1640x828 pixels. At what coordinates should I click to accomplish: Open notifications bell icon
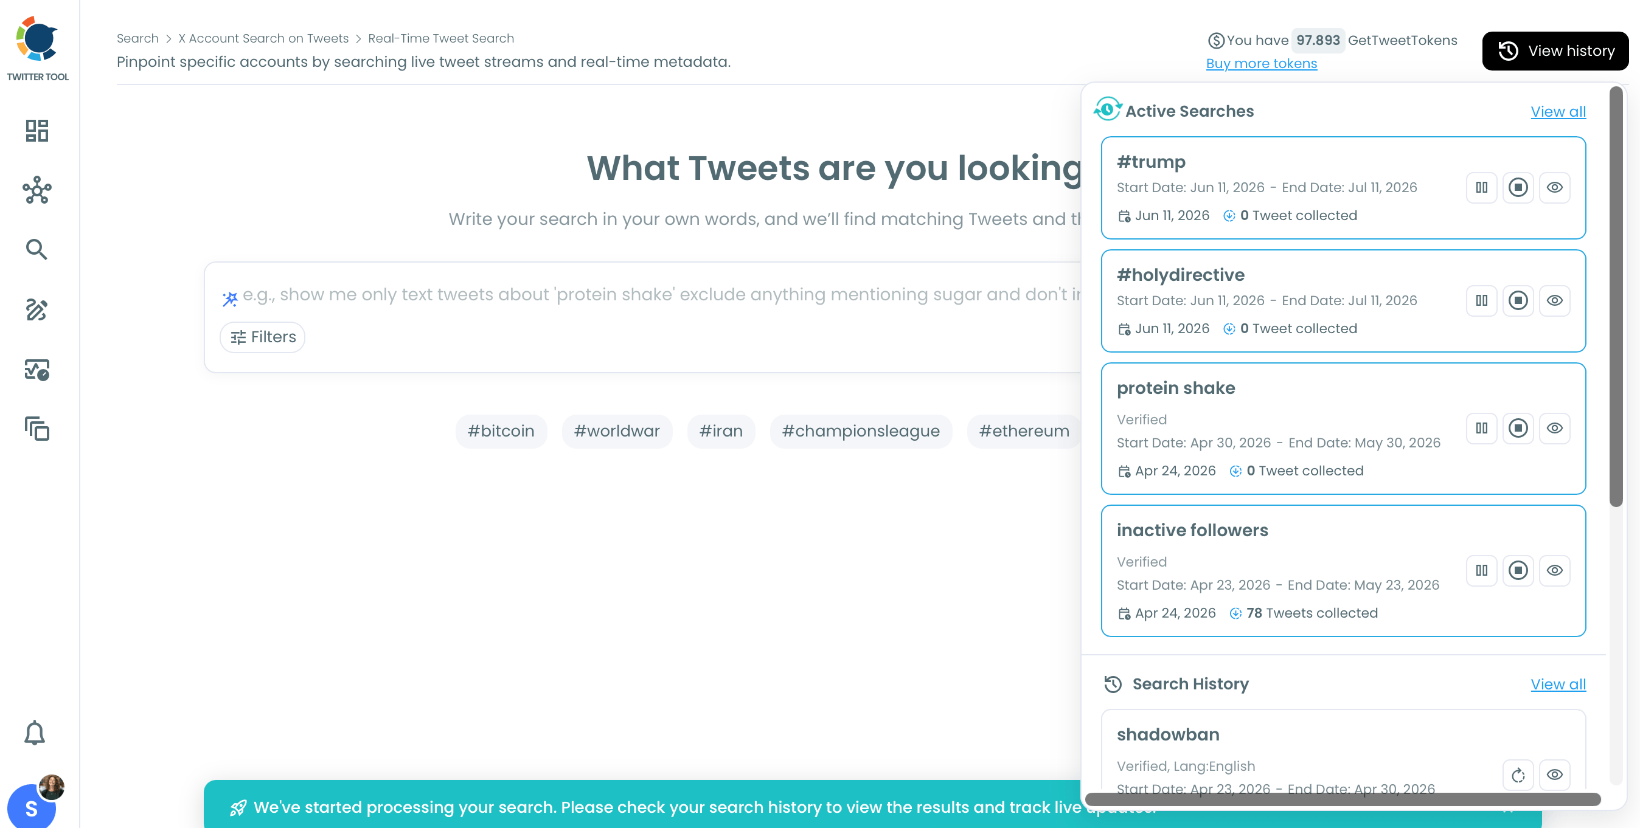(x=35, y=733)
